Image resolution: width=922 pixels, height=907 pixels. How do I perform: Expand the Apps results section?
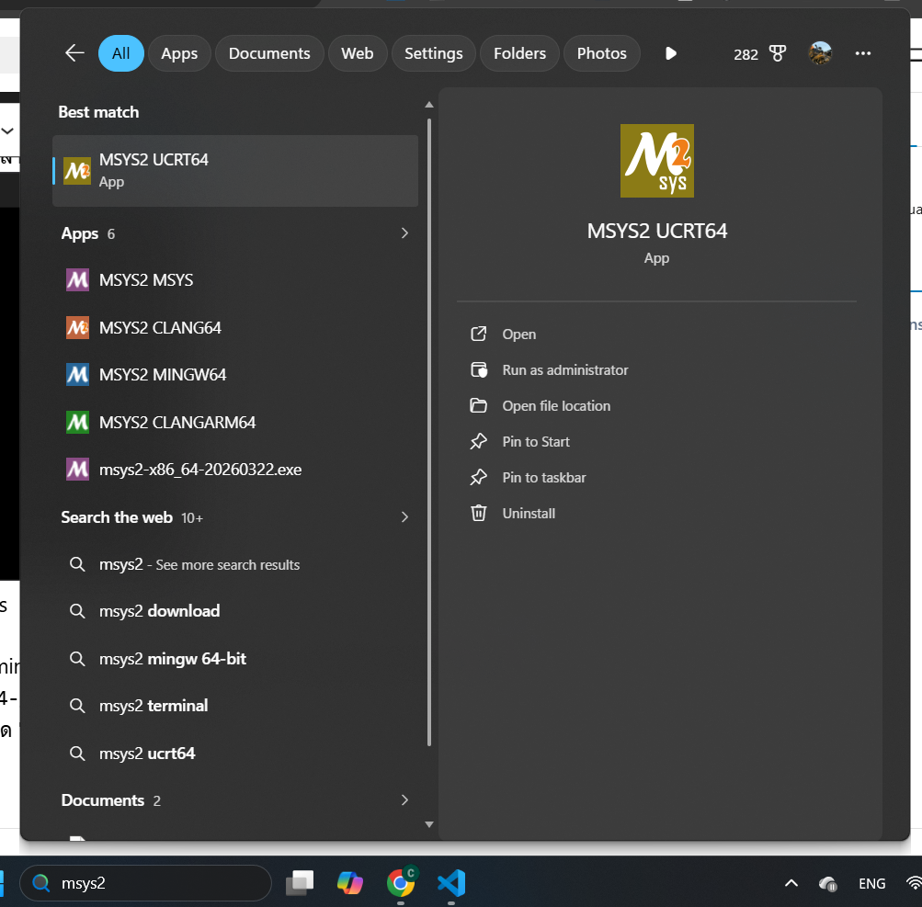(x=404, y=233)
